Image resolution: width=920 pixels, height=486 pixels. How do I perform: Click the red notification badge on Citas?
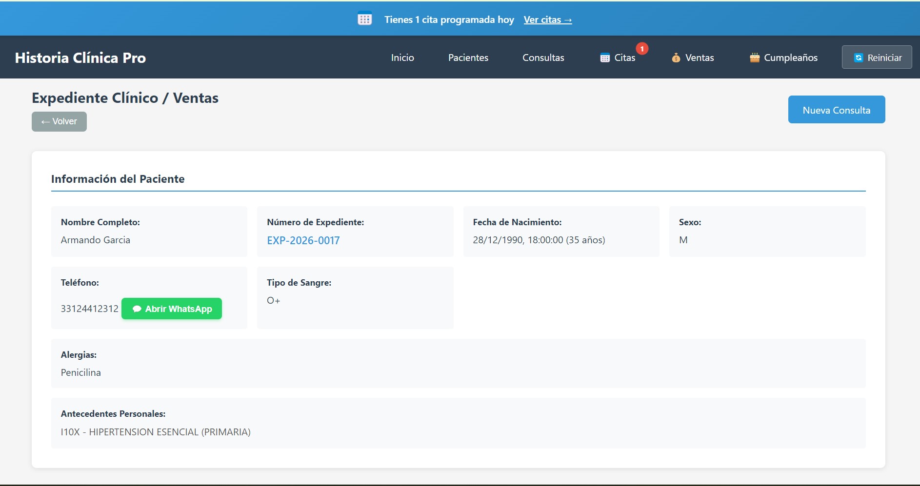642,49
